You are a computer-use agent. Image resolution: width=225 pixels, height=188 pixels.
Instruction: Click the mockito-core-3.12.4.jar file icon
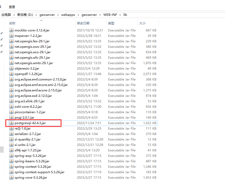pyautogui.click(x=11, y=30)
